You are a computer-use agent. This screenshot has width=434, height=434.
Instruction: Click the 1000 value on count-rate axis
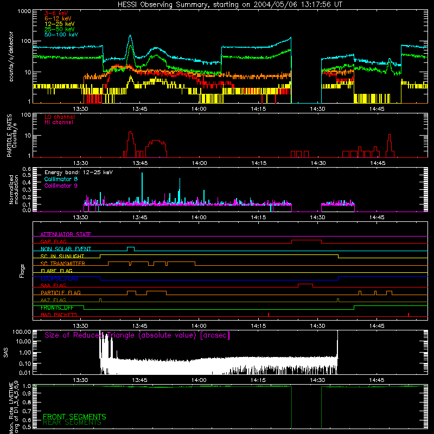coord(24,11)
